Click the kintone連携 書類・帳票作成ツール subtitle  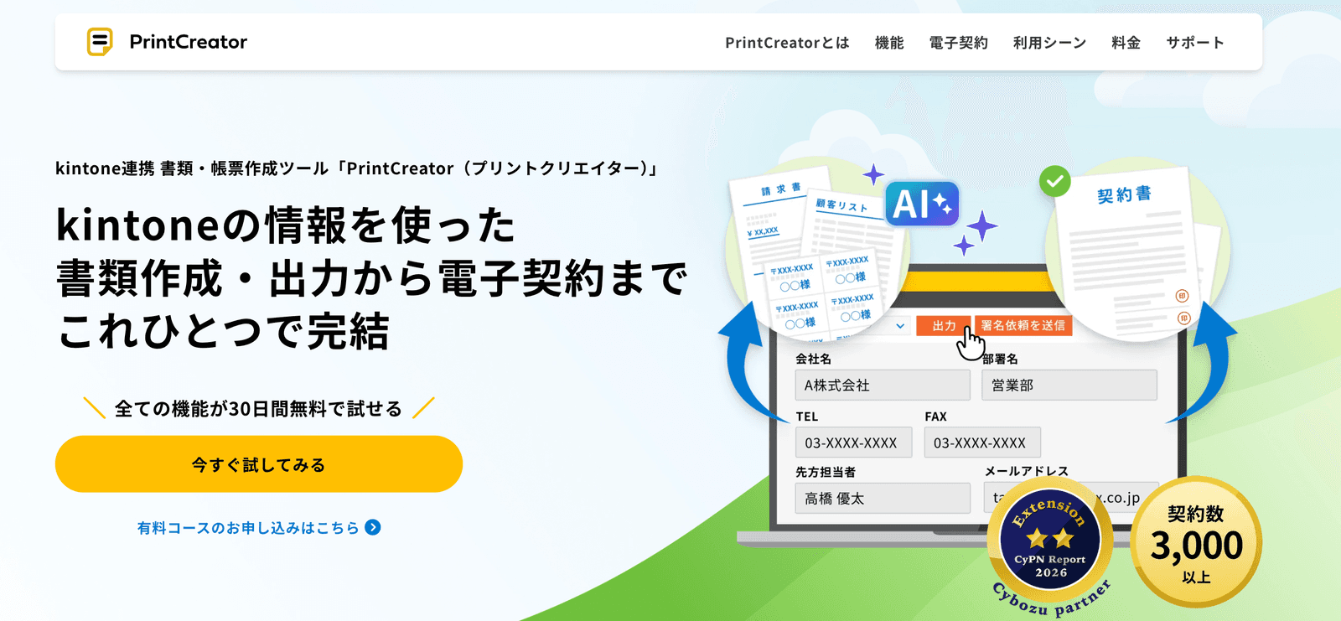click(357, 168)
